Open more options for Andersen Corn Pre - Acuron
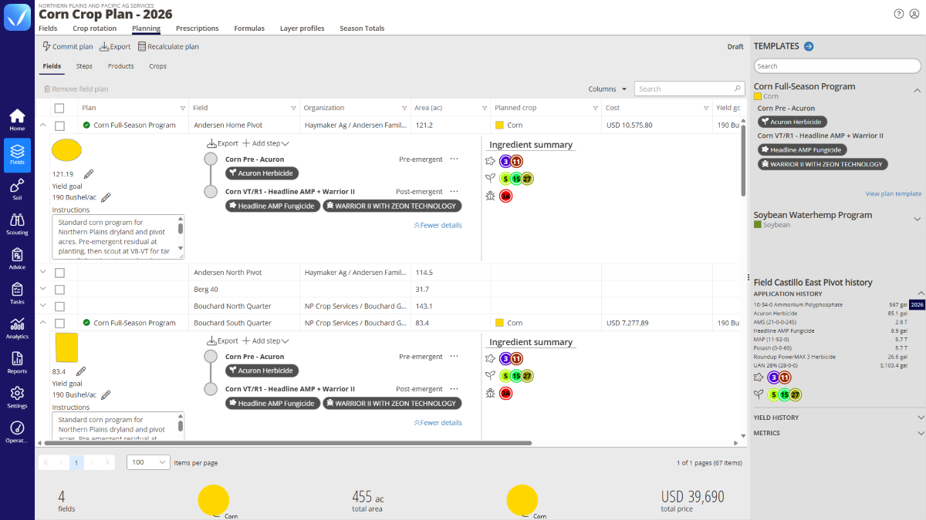 pos(454,159)
